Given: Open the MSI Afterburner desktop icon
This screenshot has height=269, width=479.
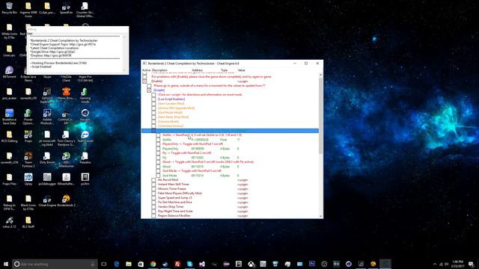Looking at the screenshot, I should pos(66,159).
